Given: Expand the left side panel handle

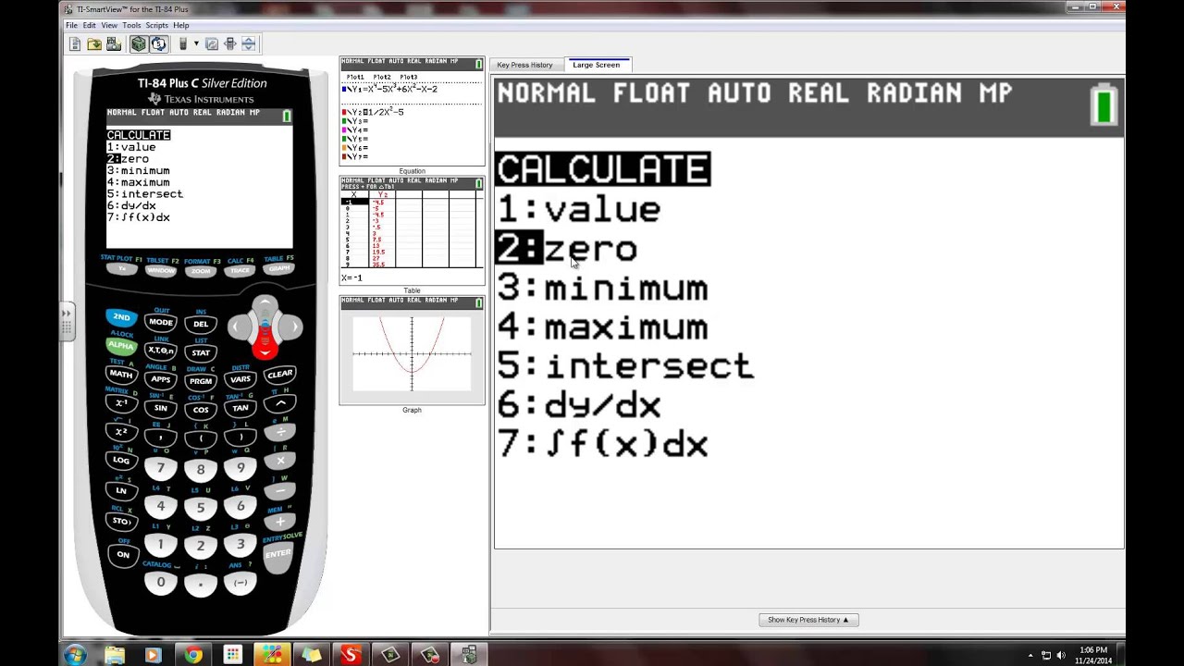Looking at the screenshot, I should click(67, 320).
